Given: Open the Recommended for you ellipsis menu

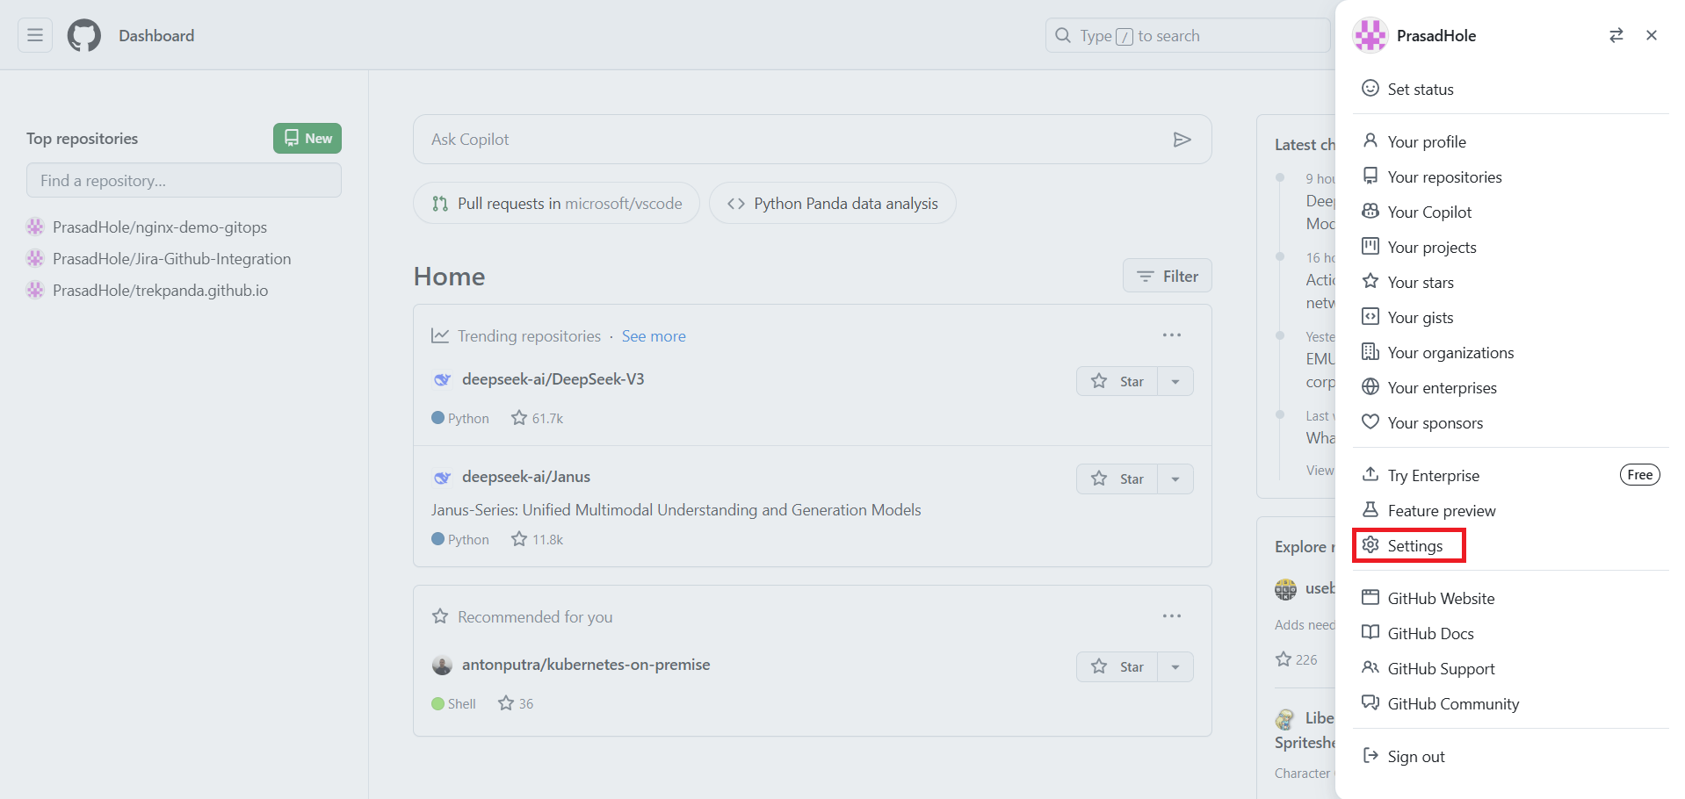Looking at the screenshot, I should [1171, 615].
